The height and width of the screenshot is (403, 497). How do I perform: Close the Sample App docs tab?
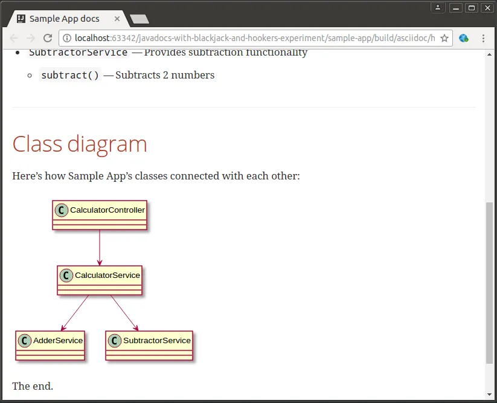[117, 19]
